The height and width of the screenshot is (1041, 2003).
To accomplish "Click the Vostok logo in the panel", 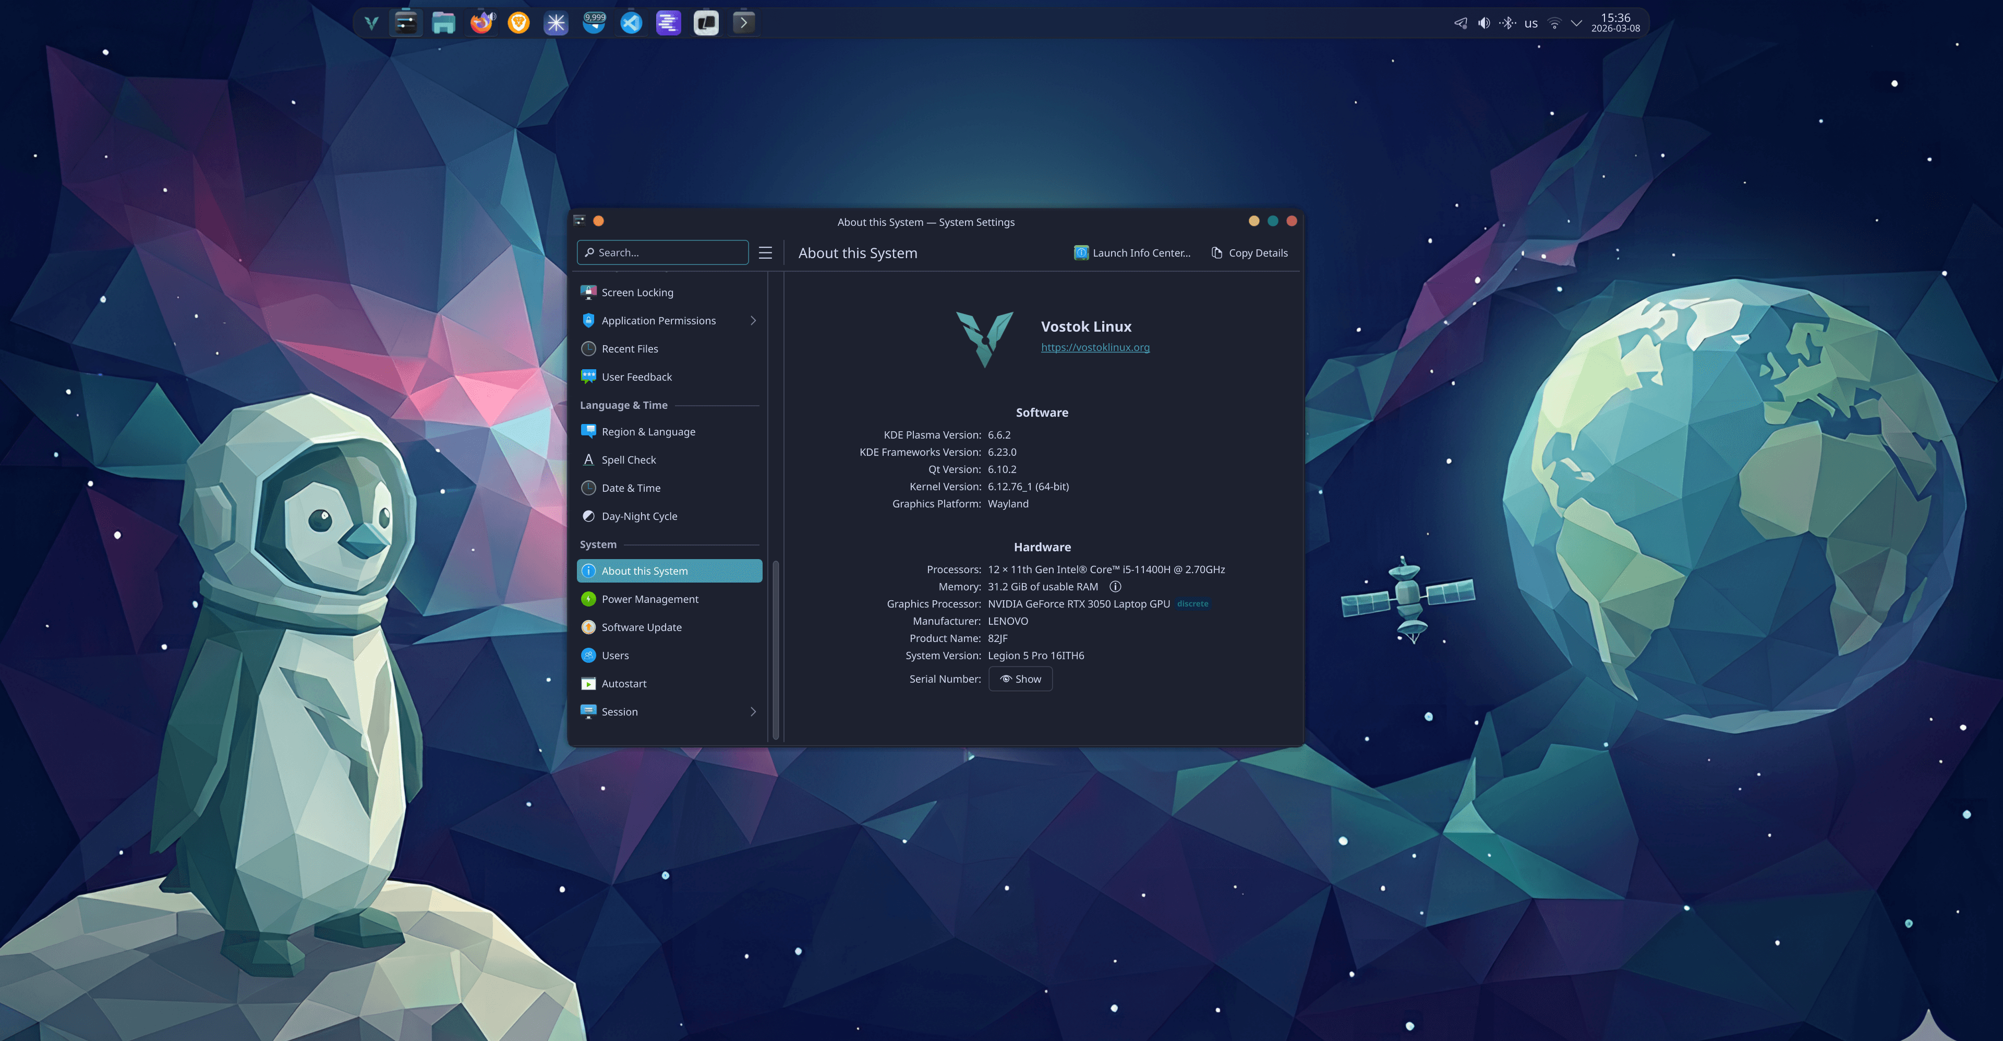I will 371,22.
